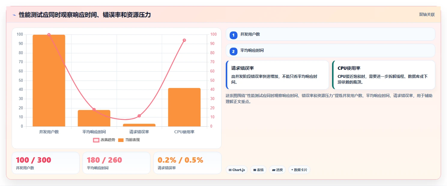Click the trend line point above CPU使用率

point(184,40)
